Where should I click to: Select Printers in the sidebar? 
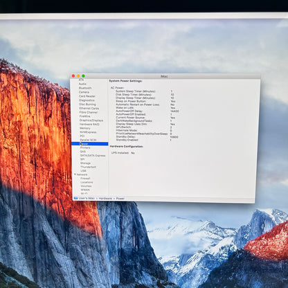85,147
